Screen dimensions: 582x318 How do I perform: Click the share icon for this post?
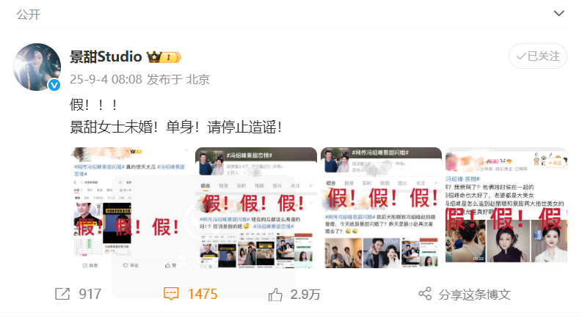pos(425,294)
